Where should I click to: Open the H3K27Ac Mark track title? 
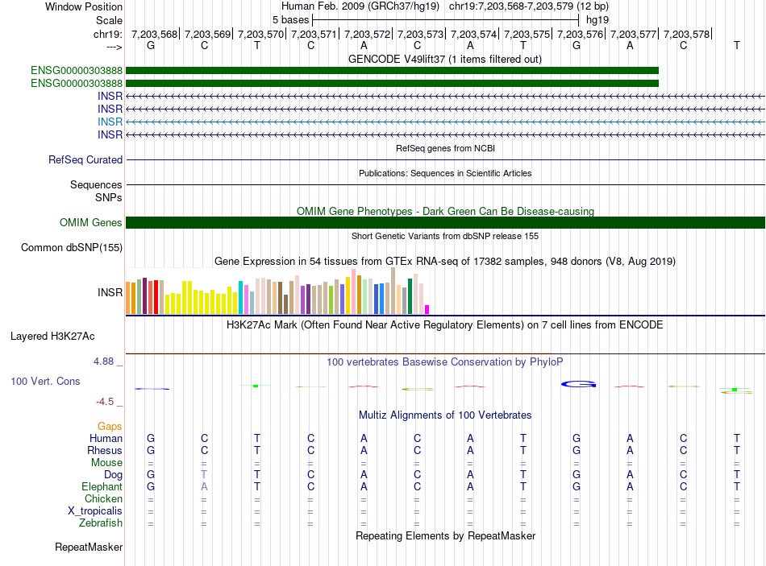point(445,325)
